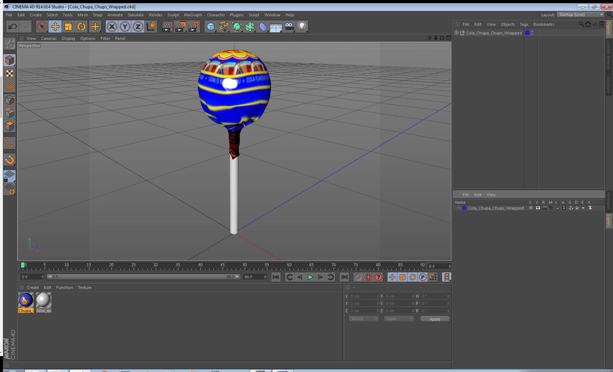Viewport: 613px width, 372px height.
Task: Click the layer color swatch in Layers panel
Action: [x=464, y=208]
